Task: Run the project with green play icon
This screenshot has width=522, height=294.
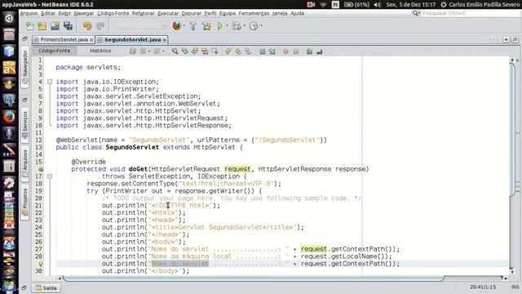Action: (219, 26)
